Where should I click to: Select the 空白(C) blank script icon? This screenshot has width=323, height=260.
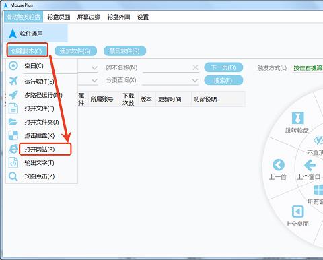tap(13, 66)
